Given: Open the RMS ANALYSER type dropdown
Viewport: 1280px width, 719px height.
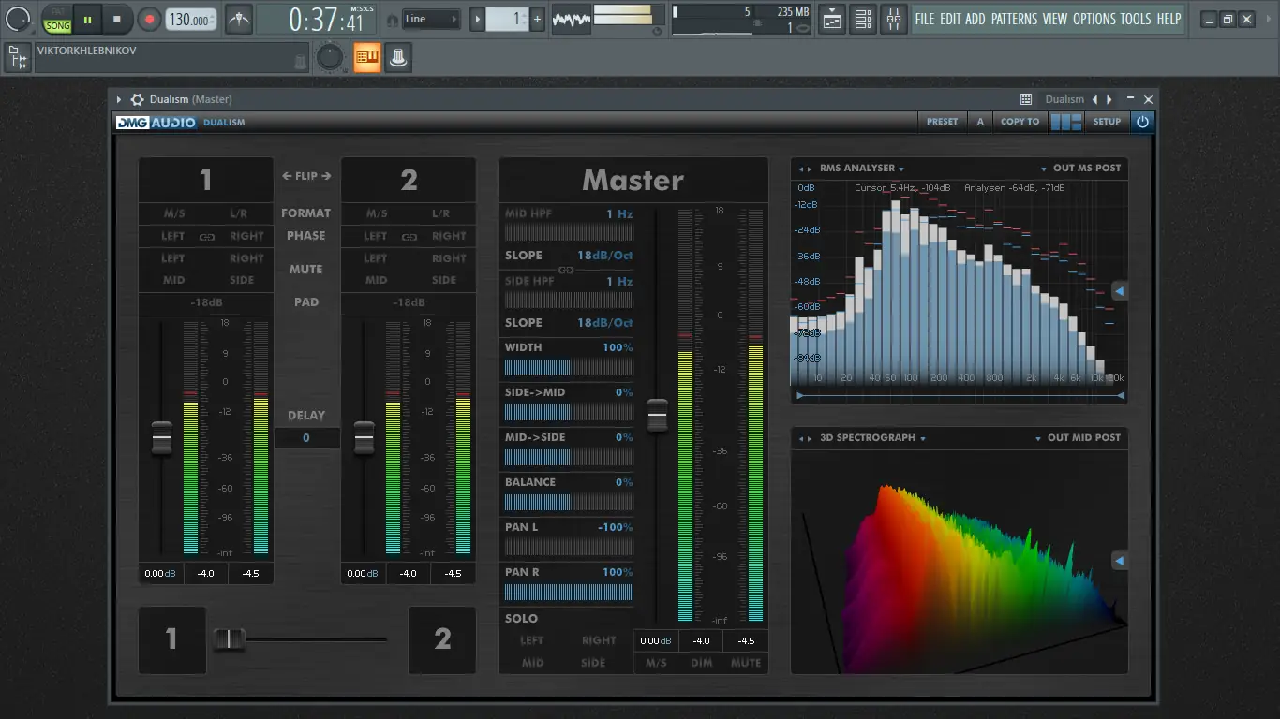Looking at the screenshot, I should pyautogui.click(x=861, y=169).
